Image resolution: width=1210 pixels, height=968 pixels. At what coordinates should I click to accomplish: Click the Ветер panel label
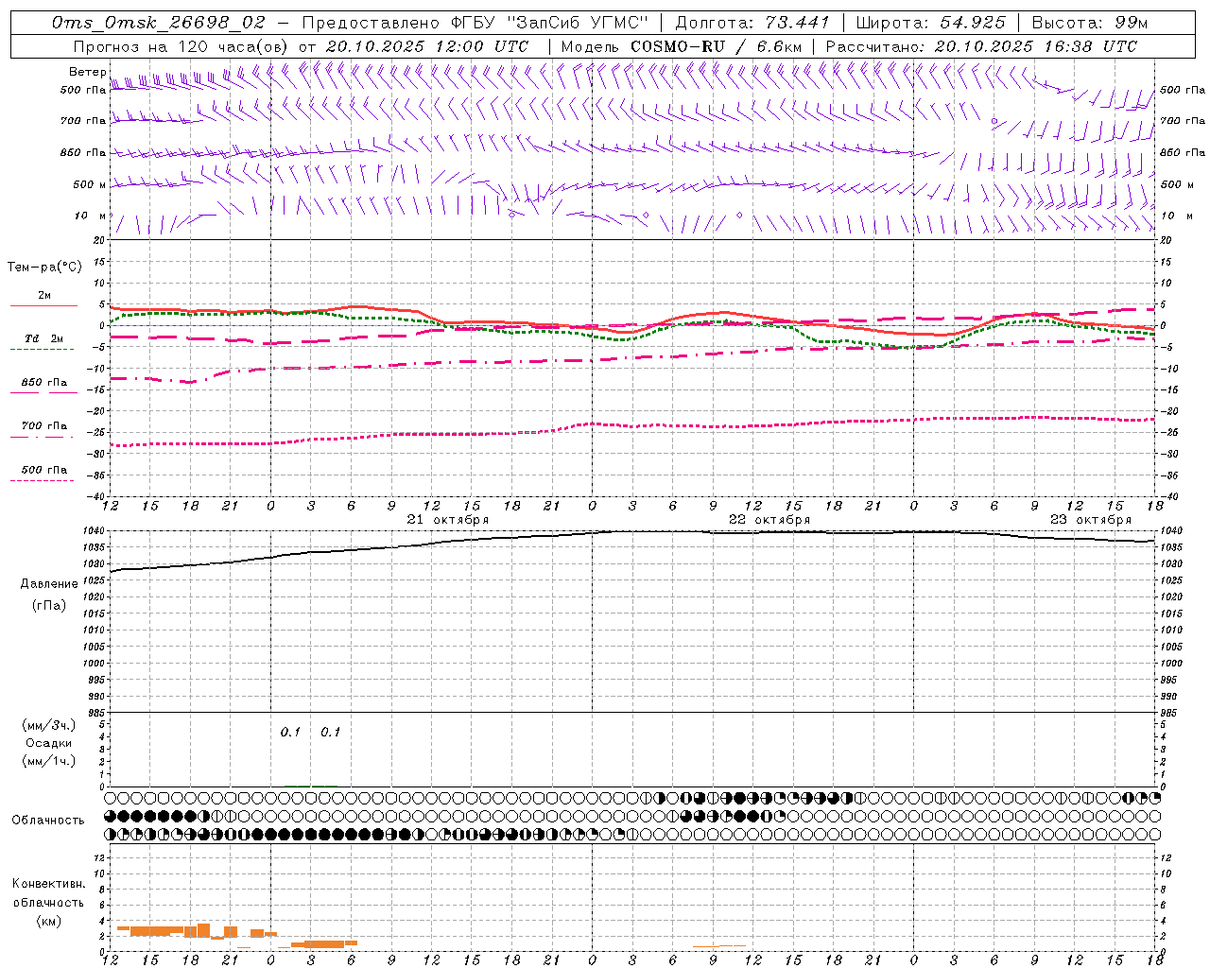tap(88, 72)
